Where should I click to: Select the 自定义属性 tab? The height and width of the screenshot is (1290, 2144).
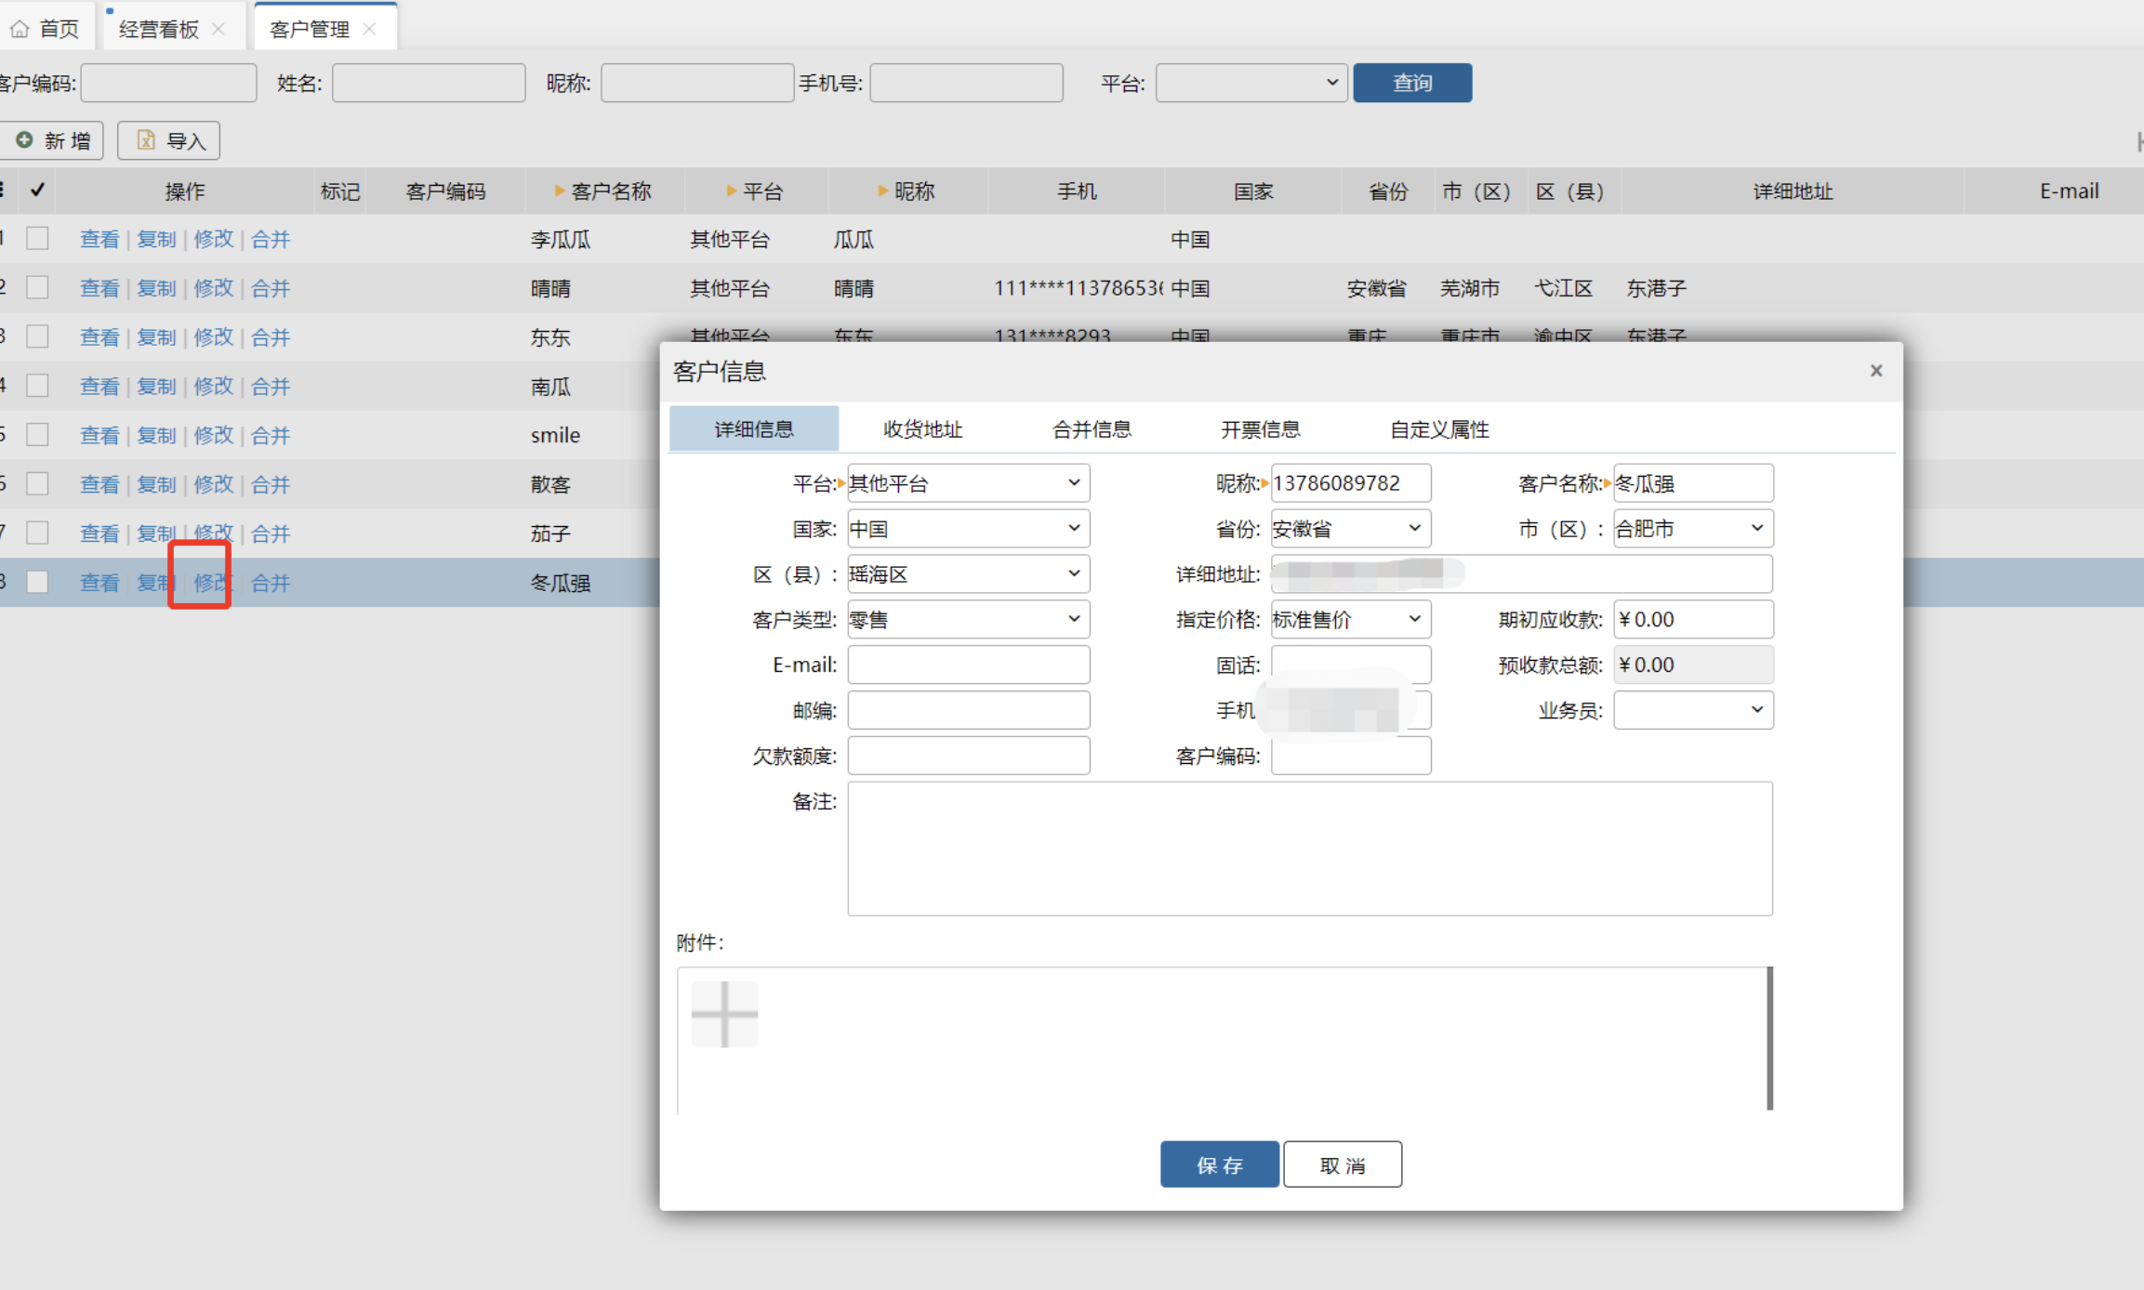tap(1439, 428)
